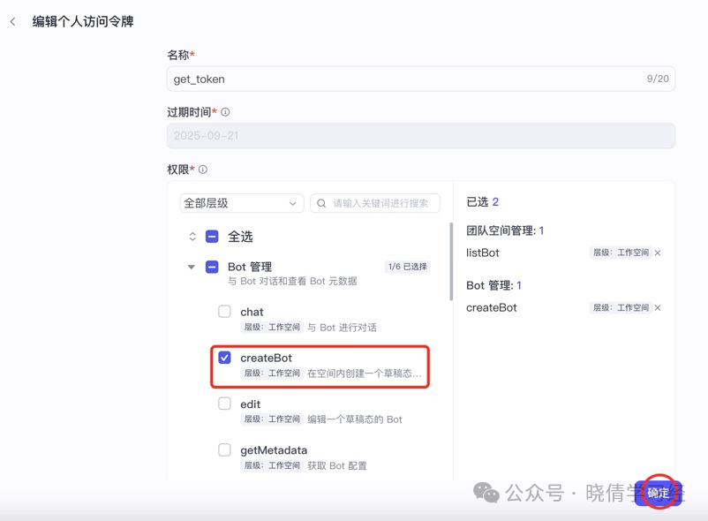Image resolution: width=708 pixels, height=521 pixels.
Task: Toggle the Bot 管理 group checkbox
Action: coord(212,267)
